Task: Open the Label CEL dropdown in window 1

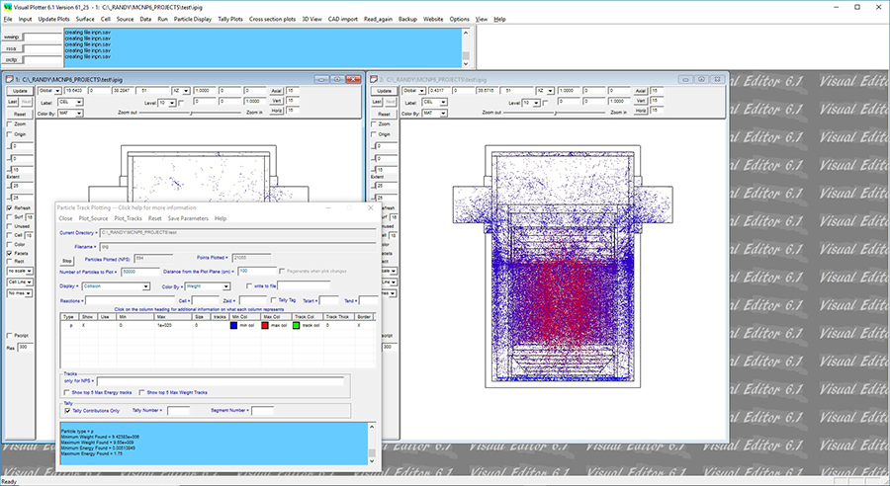Action: point(70,102)
